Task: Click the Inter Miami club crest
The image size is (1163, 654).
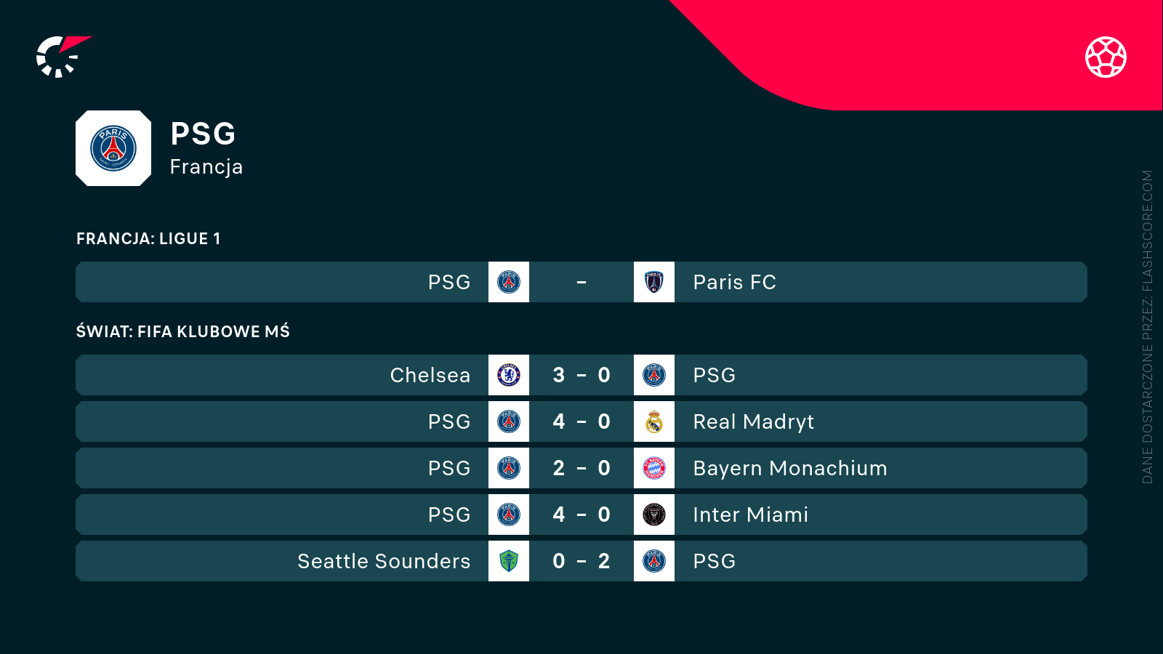Action: (x=654, y=514)
